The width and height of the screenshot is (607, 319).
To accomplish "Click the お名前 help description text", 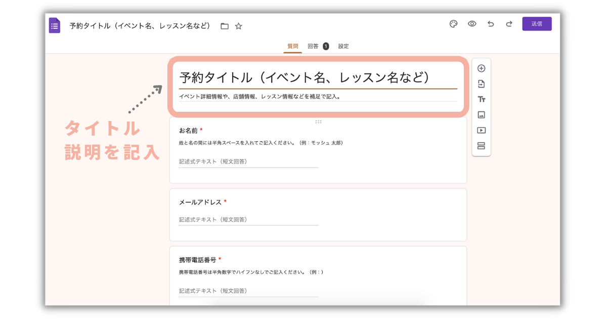I will click(x=261, y=143).
